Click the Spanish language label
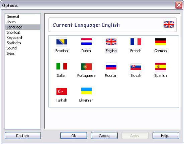The height and width of the screenshot is (144, 184). (161, 76)
